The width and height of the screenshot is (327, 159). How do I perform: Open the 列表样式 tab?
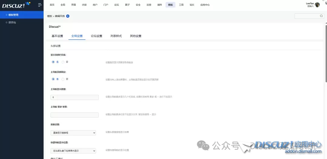[116, 36]
